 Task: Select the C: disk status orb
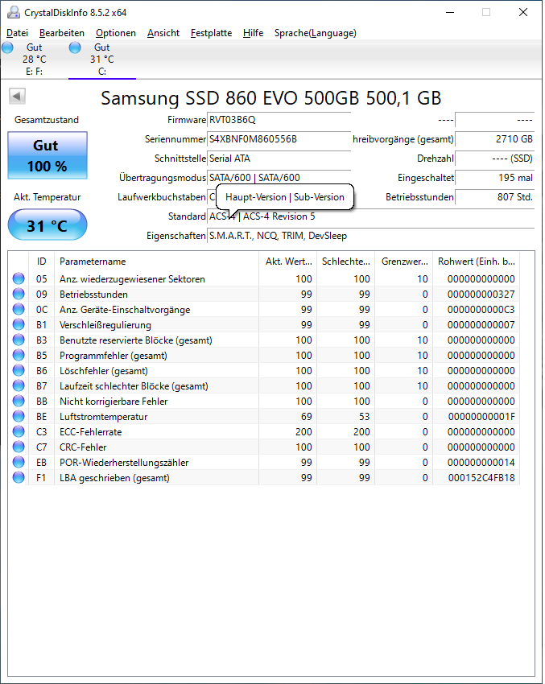pyautogui.click(x=75, y=47)
